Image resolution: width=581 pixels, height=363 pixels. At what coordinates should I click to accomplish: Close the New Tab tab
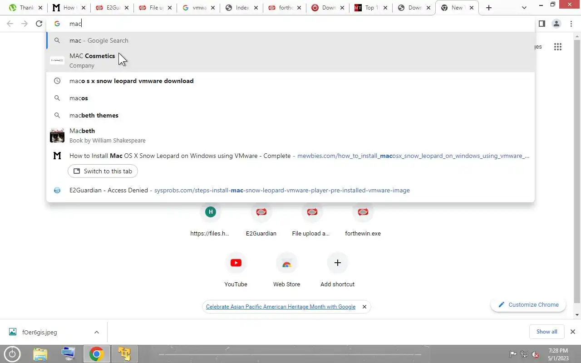point(472,8)
